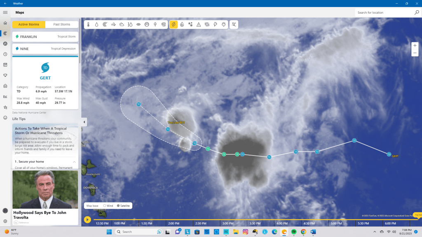Select the temperature map layer icon
This screenshot has height=237, width=422.
point(88,25)
